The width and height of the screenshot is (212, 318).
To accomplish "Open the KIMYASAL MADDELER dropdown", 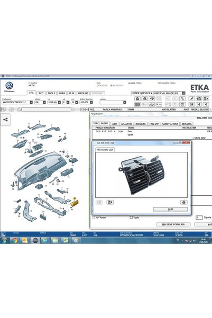I will point(183,93).
